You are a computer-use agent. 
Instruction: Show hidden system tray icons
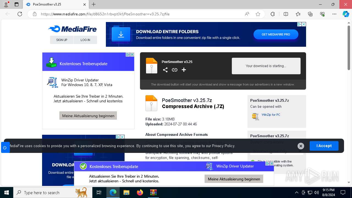coord(296,193)
